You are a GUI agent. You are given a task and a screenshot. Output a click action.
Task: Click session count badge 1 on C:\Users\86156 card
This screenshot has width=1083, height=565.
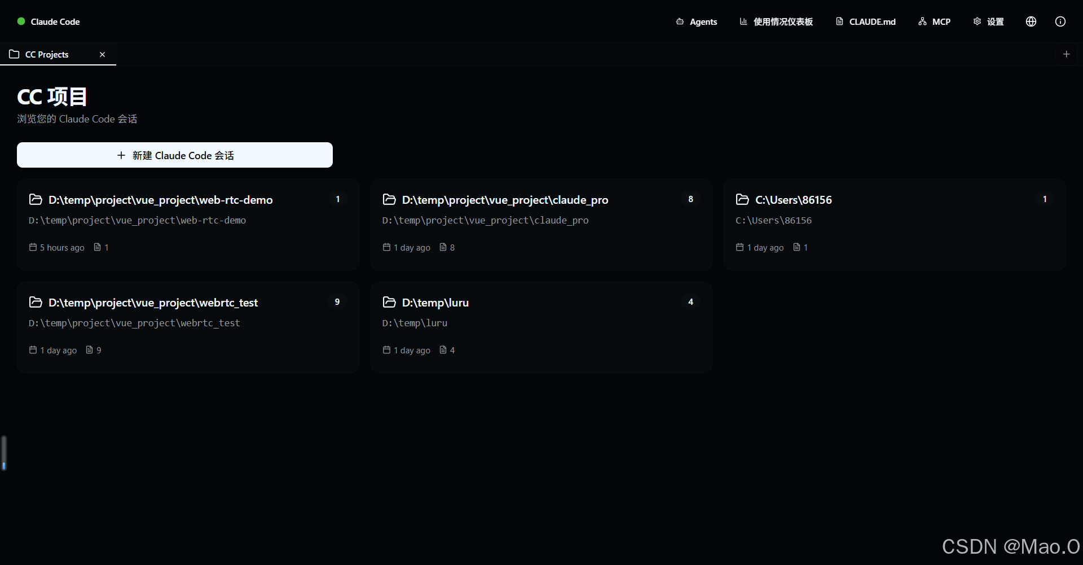1045,199
